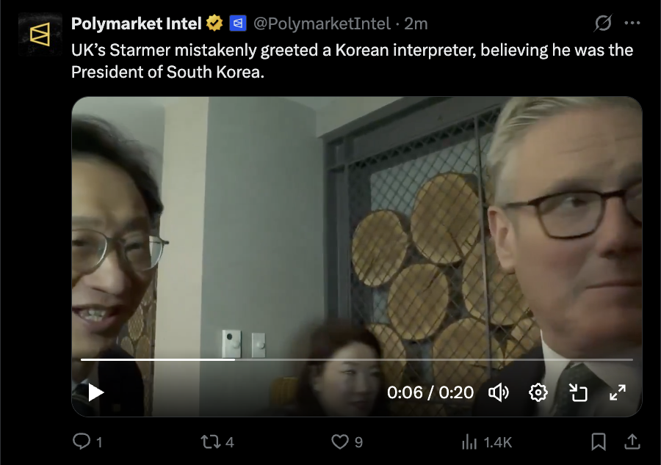Mute the video sound
Viewport: 661px width, 465px height.
point(499,392)
